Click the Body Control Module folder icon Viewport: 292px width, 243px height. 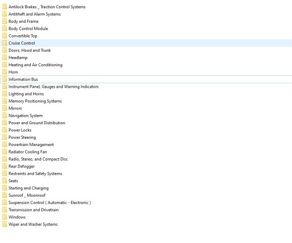point(5,29)
